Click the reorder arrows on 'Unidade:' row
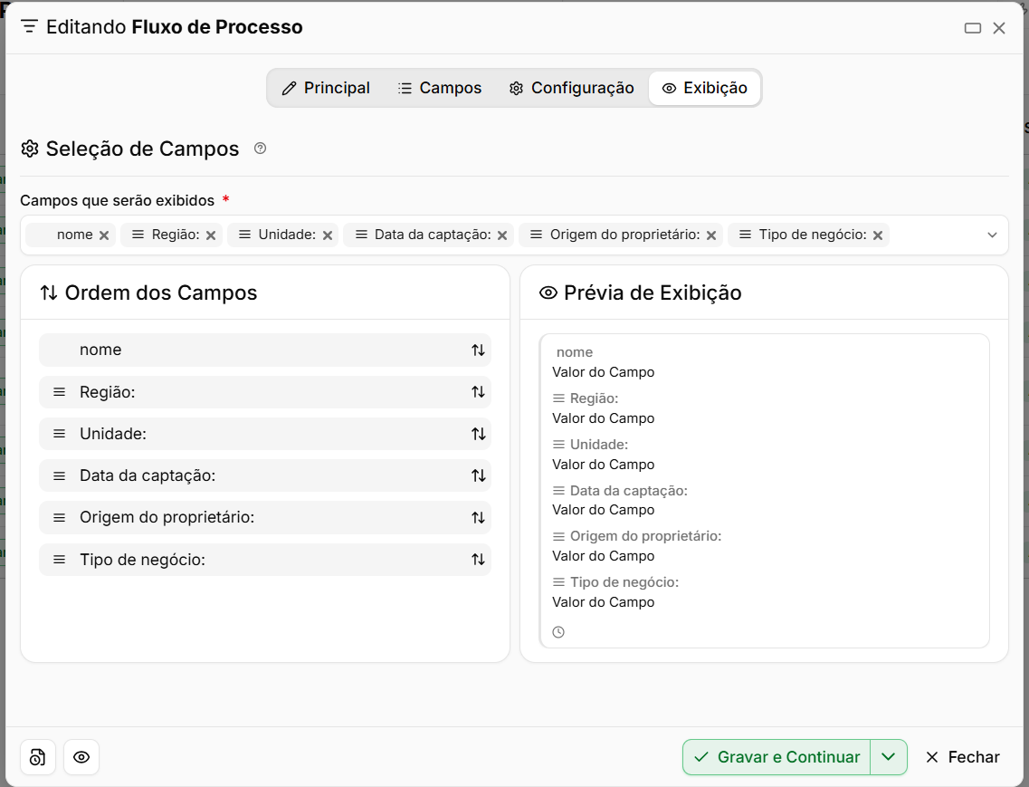This screenshot has height=787, width=1029. point(478,434)
